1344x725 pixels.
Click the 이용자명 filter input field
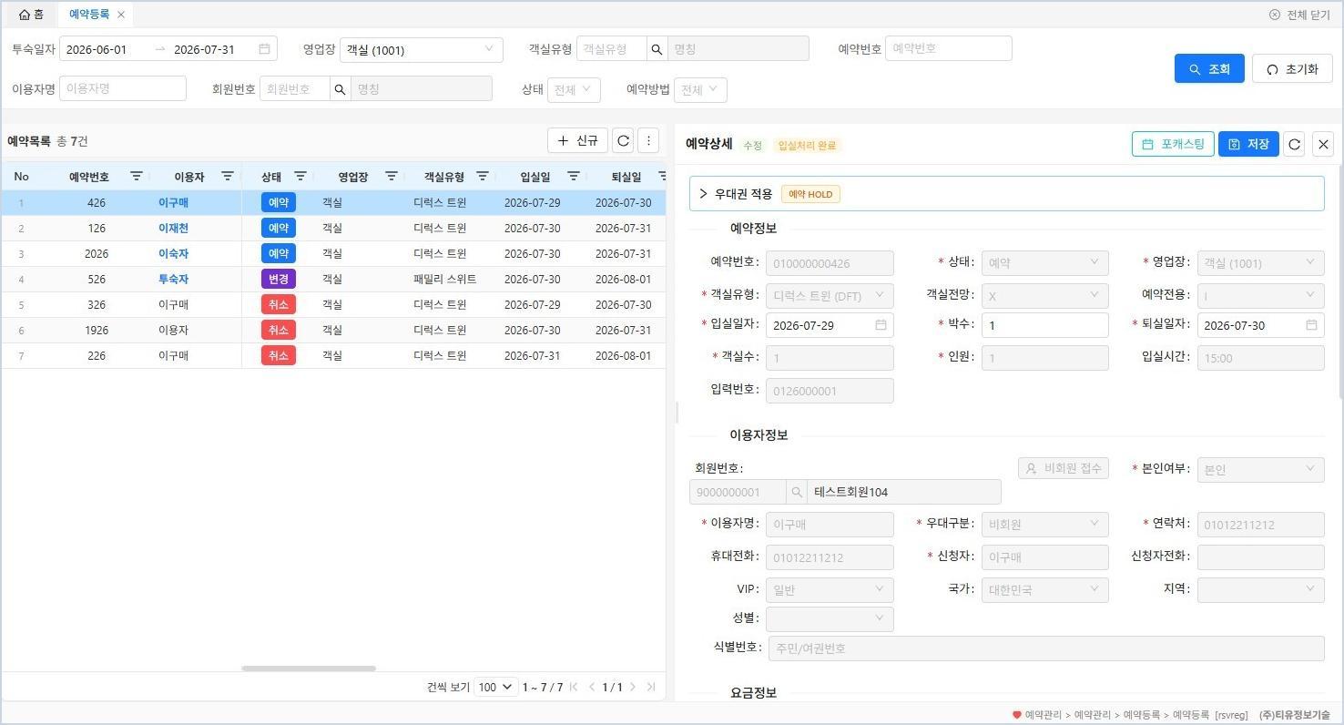click(x=123, y=88)
